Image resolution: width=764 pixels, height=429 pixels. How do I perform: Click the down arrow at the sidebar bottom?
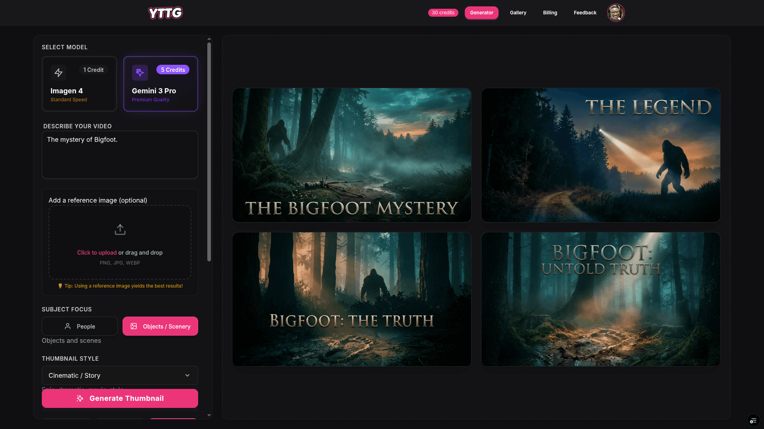pyautogui.click(x=209, y=415)
